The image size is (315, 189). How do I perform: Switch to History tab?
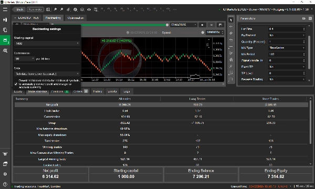tap(98, 91)
